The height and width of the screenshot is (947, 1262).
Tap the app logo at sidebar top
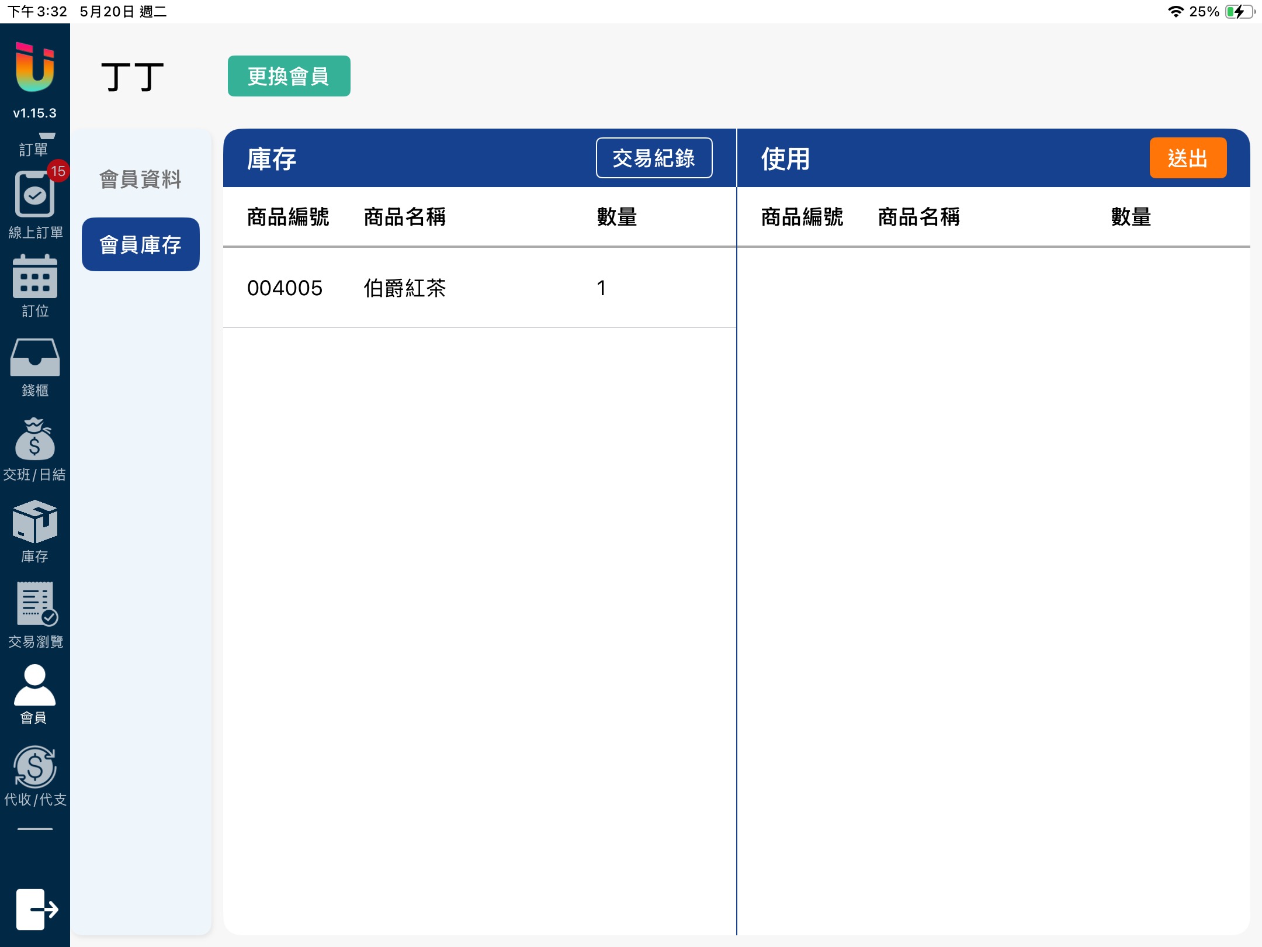tap(34, 68)
